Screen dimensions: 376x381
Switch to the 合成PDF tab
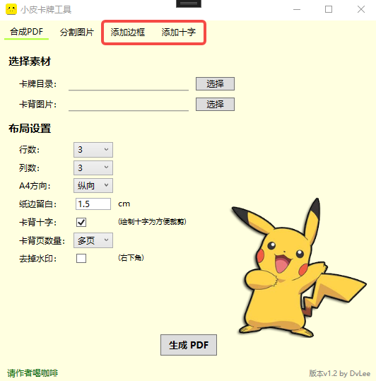coord(26,32)
